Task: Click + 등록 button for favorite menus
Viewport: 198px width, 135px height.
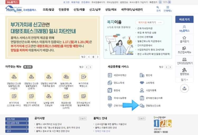Action: [28, 67]
